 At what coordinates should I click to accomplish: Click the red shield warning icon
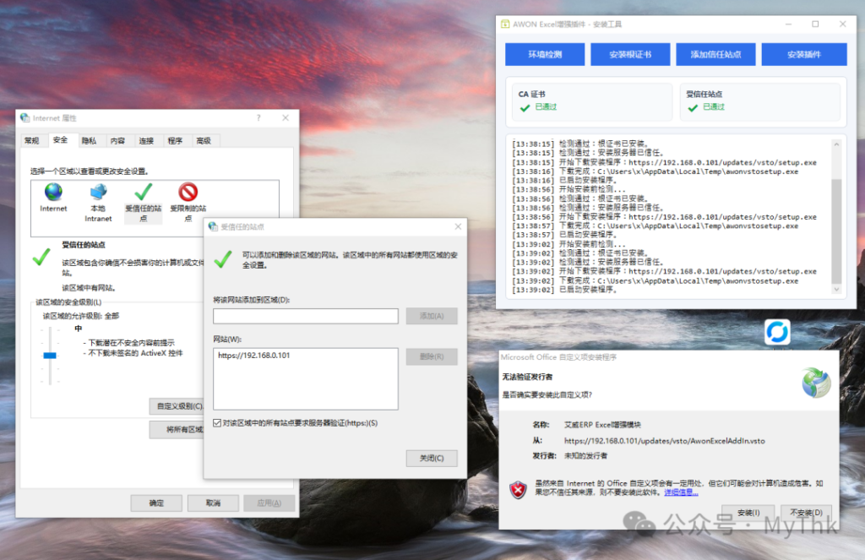518,489
